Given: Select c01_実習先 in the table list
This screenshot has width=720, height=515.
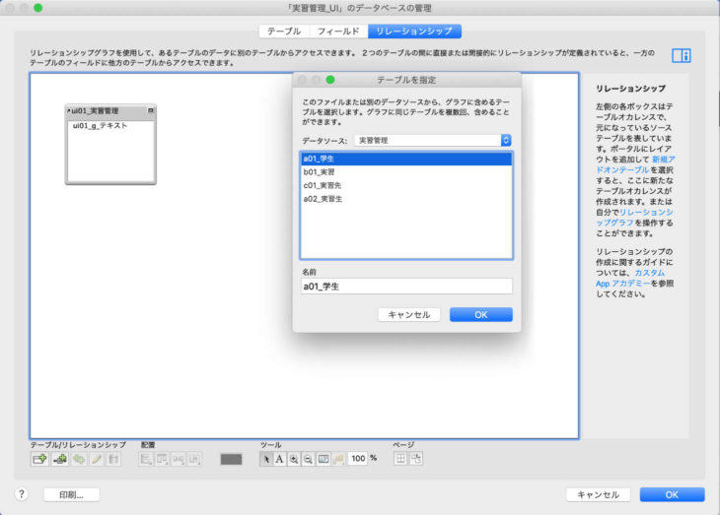Looking at the screenshot, I should (x=406, y=184).
